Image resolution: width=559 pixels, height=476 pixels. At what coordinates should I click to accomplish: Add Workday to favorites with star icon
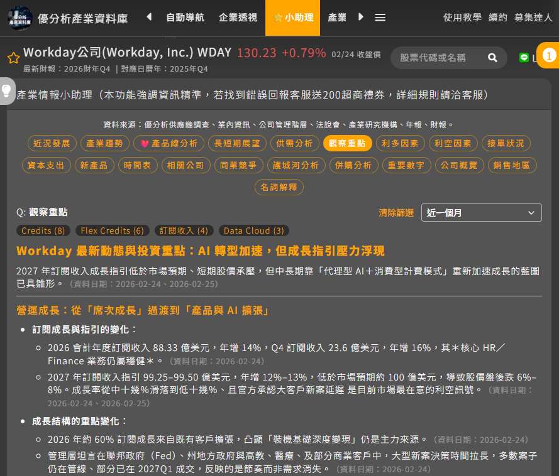point(13,58)
